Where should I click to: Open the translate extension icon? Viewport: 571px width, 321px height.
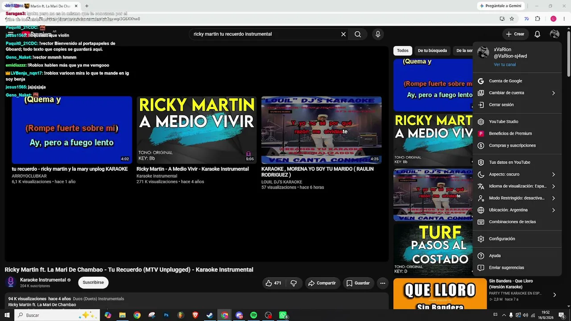[527, 19]
